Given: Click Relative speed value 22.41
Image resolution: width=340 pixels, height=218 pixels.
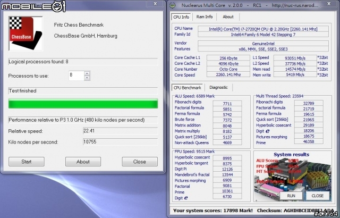Looking at the screenshot, I should click(x=121, y=131).
